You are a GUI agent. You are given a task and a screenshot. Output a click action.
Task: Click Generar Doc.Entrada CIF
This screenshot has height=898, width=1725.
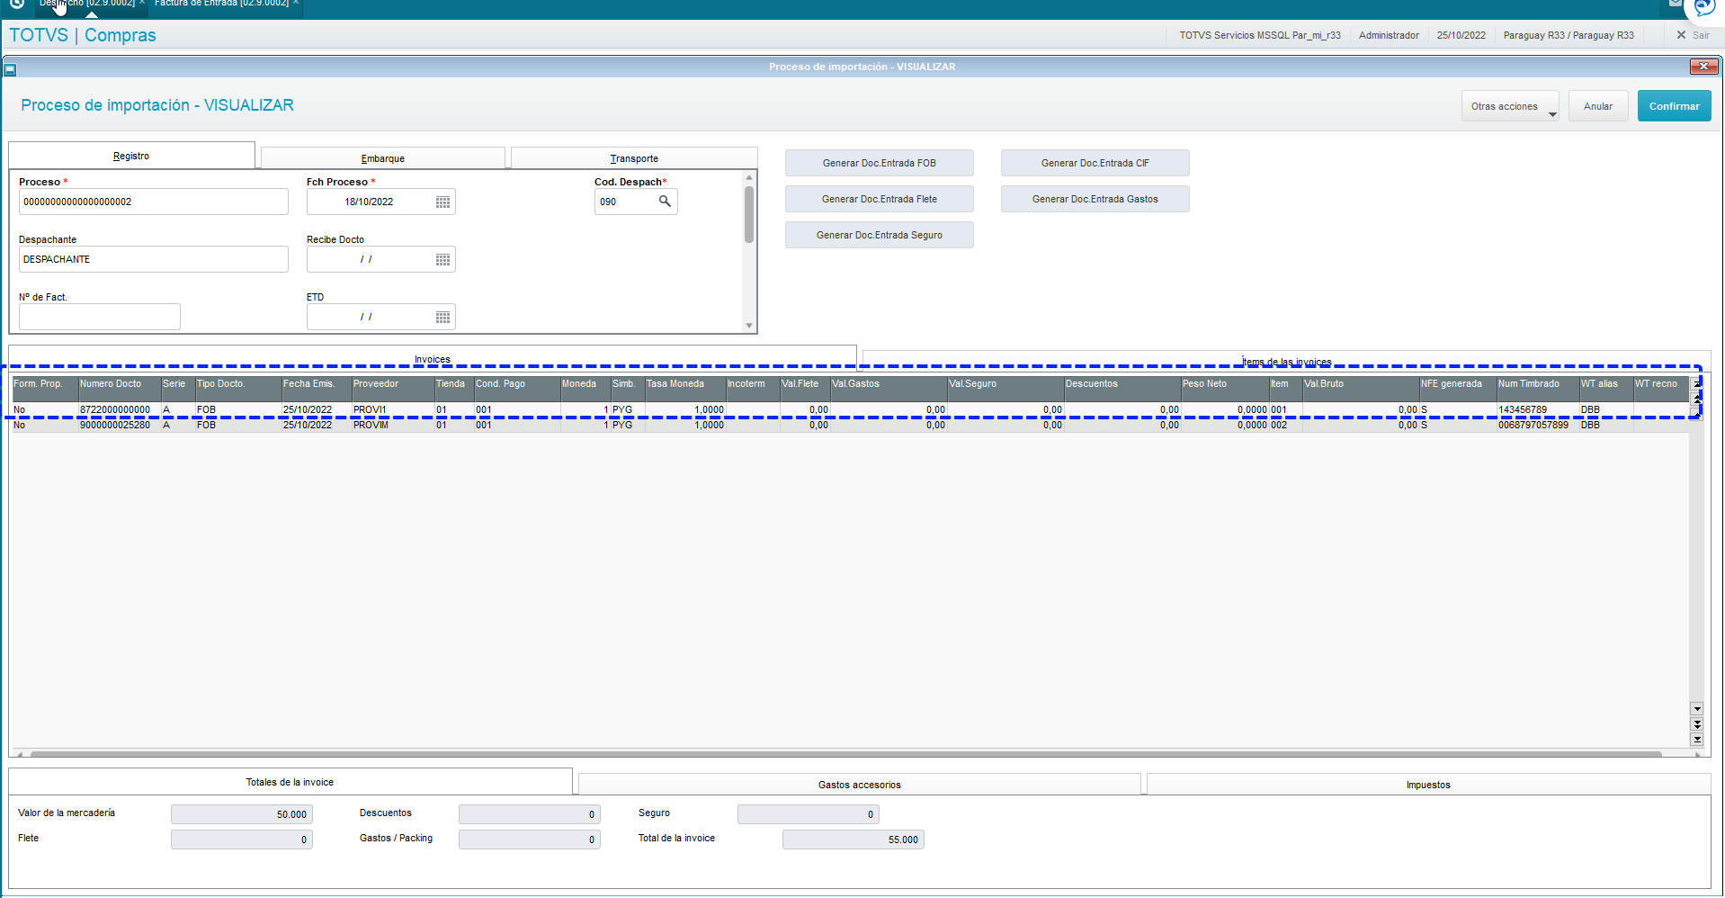click(1095, 163)
